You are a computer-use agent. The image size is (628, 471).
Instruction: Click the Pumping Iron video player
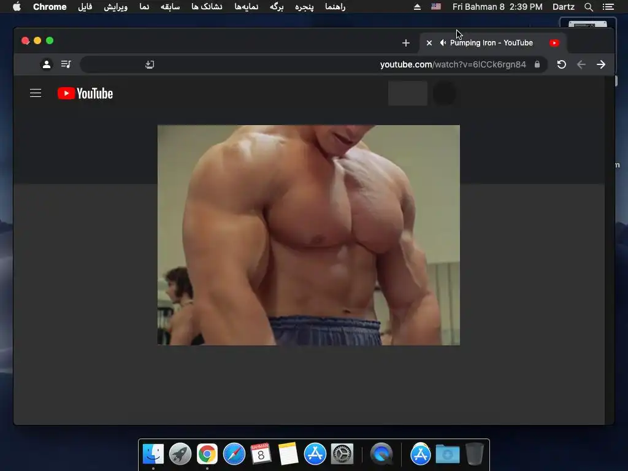point(308,235)
